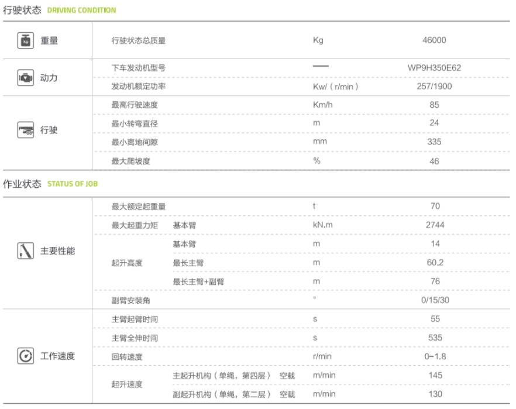Select the 起升高度 row label
This screenshot has width=516, height=409.
(x=127, y=263)
